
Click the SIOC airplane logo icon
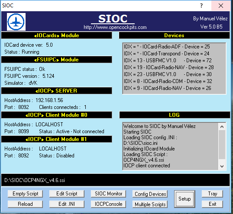pos(16,22)
